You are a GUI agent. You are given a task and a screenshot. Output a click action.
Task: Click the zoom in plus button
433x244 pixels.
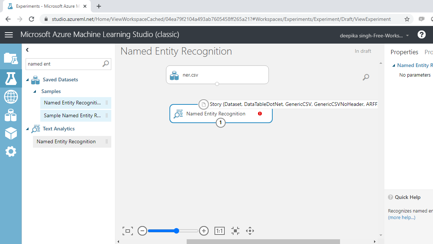[x=204, y=231]
